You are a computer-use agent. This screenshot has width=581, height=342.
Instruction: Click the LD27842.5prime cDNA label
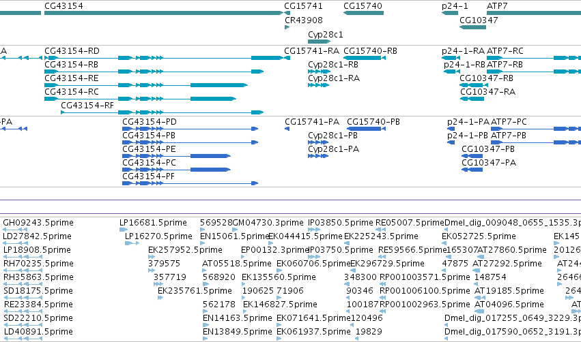point(37,236)
